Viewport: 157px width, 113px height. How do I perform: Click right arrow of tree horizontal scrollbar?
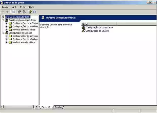(x=37, y=107)
